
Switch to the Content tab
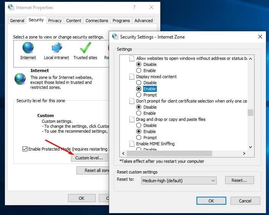pos(74,21)
